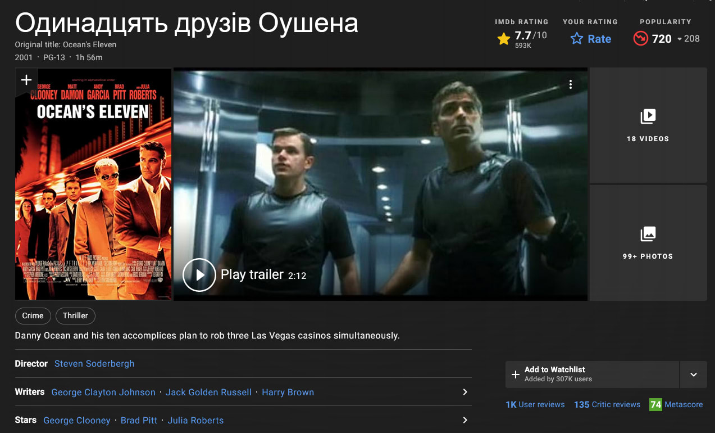Open the Ocean's Eleven poster image
Viewport: 715px width, 433px height.
click(93, 184)
